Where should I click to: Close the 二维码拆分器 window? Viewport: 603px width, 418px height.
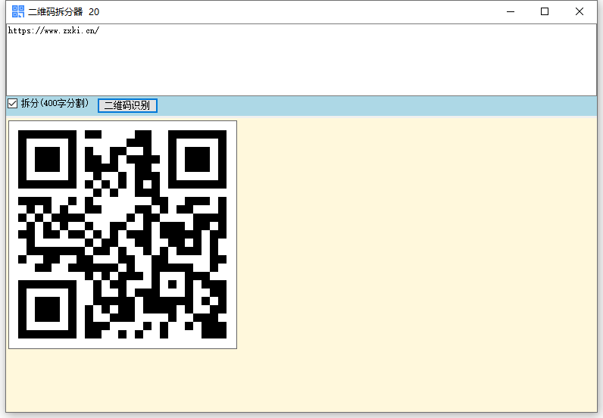click(580, 11)
